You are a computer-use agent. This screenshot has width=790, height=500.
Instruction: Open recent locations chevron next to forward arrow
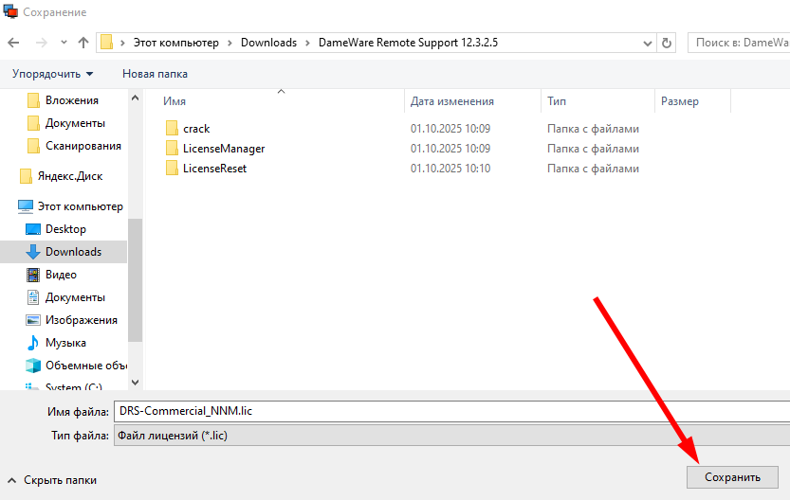64,43
